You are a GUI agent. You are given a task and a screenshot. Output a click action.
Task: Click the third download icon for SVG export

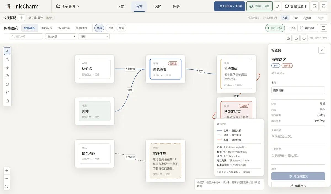pos(304,38)
